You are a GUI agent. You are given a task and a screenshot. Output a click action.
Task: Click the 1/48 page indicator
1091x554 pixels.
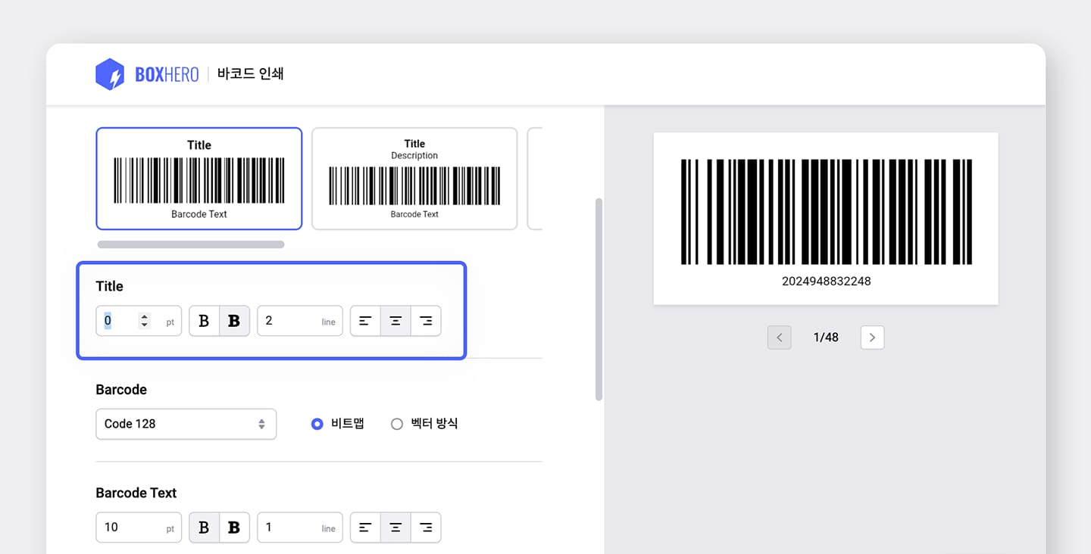point(826,338)
